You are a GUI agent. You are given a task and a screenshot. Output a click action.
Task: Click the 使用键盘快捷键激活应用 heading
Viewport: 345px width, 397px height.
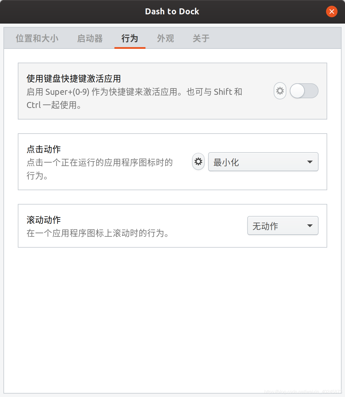pos(74,78)
